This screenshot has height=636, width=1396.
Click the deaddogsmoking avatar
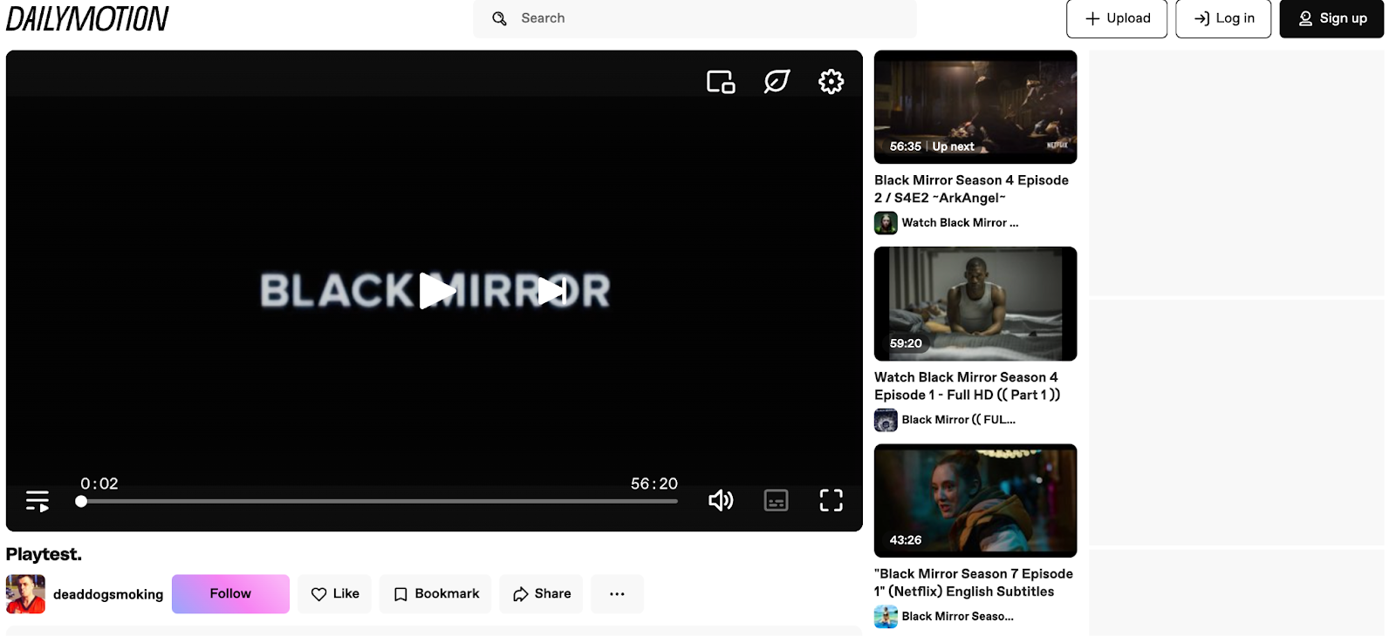pyautogui.click(x=25, y=594)
